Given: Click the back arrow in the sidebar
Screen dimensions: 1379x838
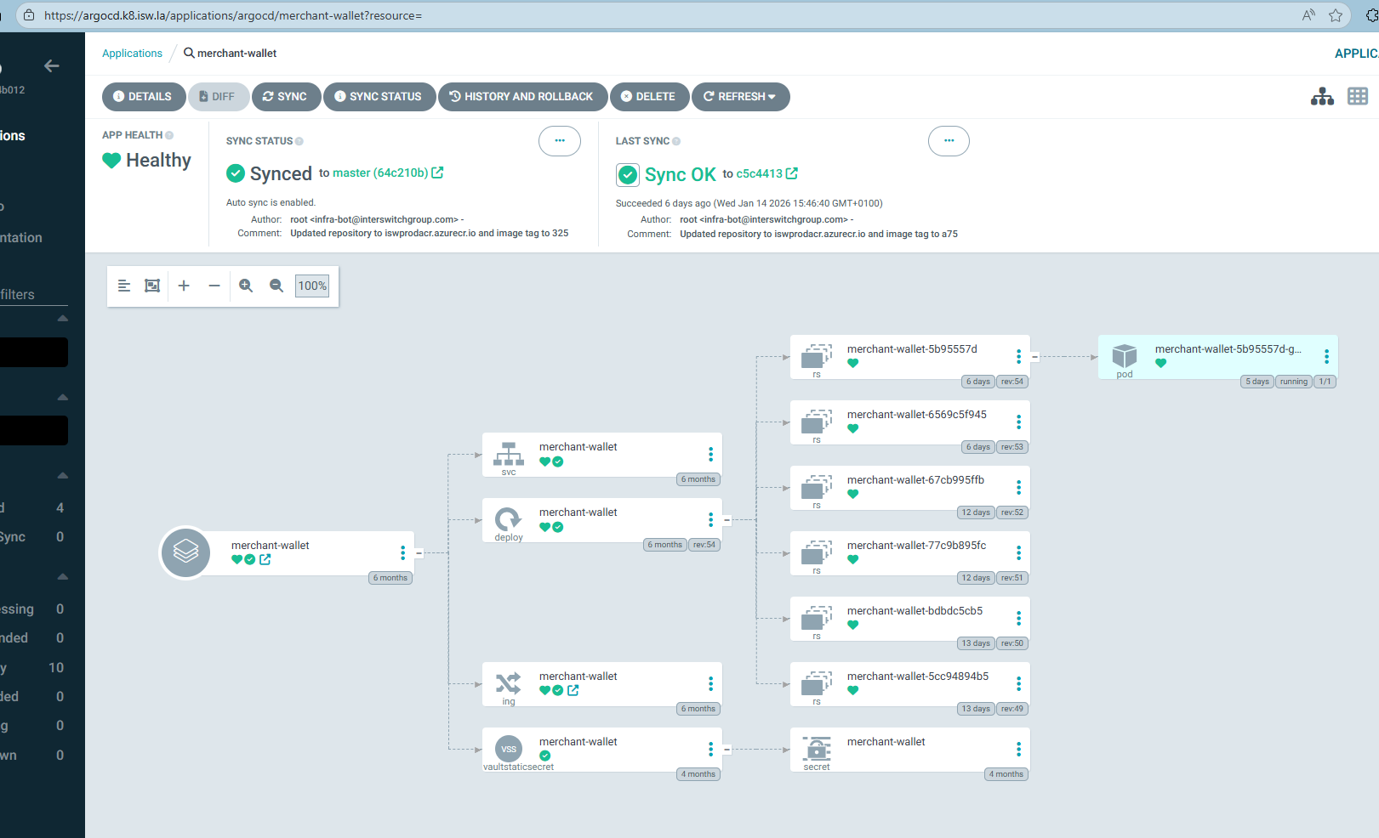Looking at the screenshot, I should (52, 65).
